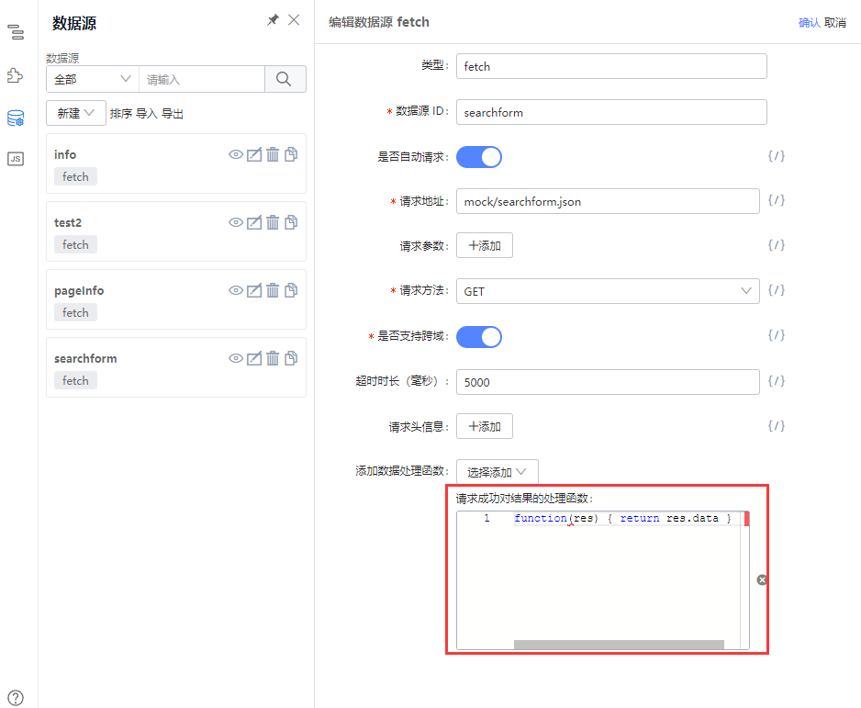The height and width of the screenshot is (708, 861).
Task: Click the search magnifier button
Action: pos(285,79)
